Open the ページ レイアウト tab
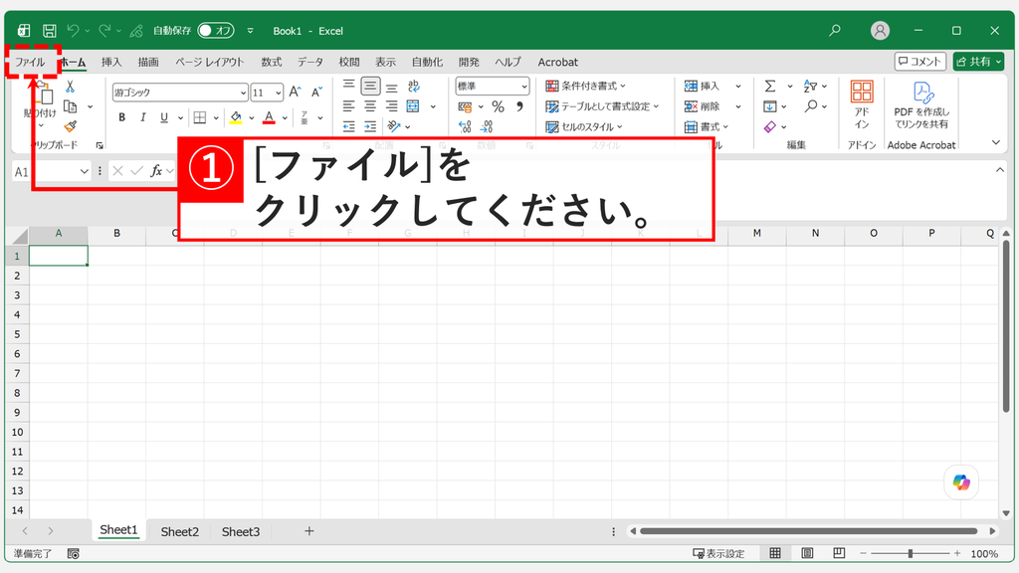Image resolution: width=1019 pixels, height=573 pixels. click(209, 63)
